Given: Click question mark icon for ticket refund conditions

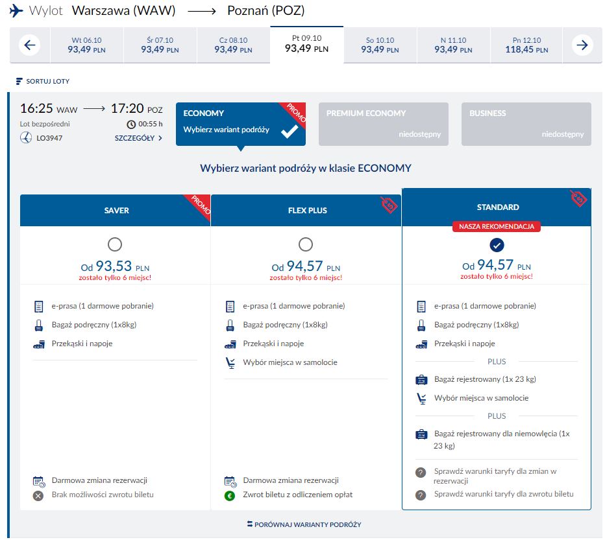Looking at the screenshot, I should (x=421, y=495).
